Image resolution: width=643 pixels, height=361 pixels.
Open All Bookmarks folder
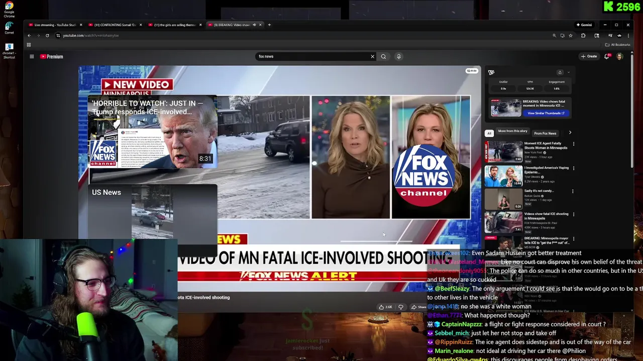(618, 45)
